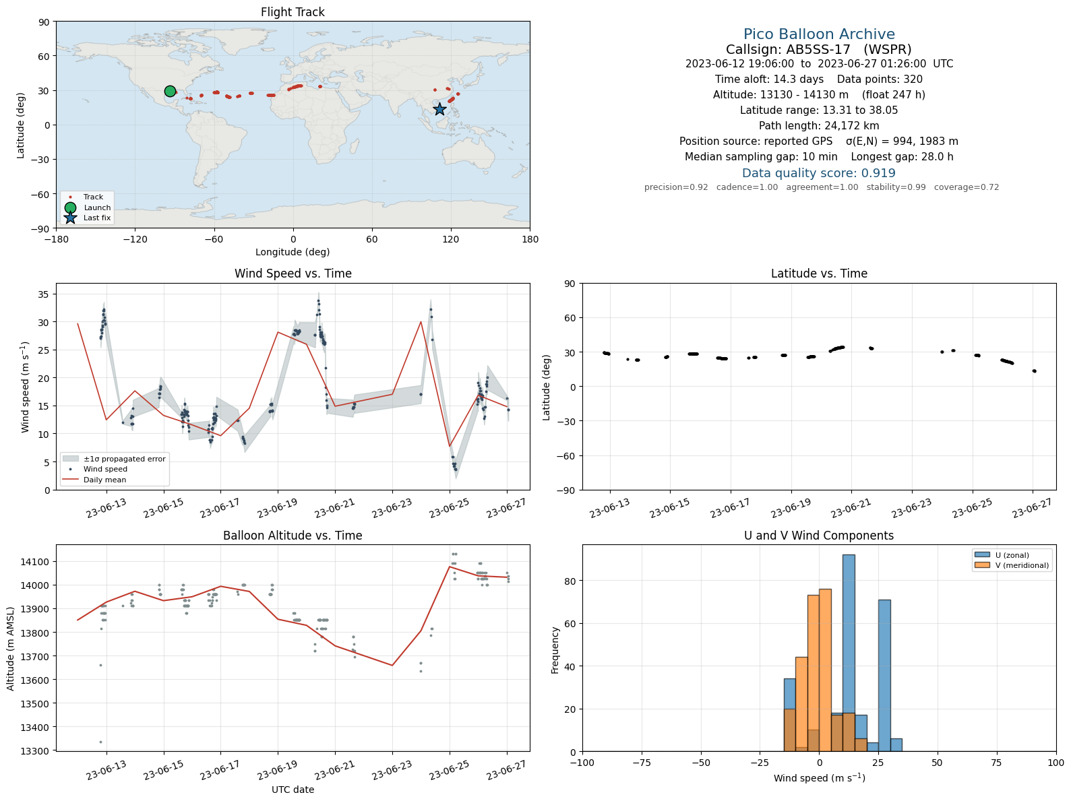Click the histogram's 'Wind speed (m s⁻¹)' x-axis label
The image size is (1071, 801).
[819, 778]
